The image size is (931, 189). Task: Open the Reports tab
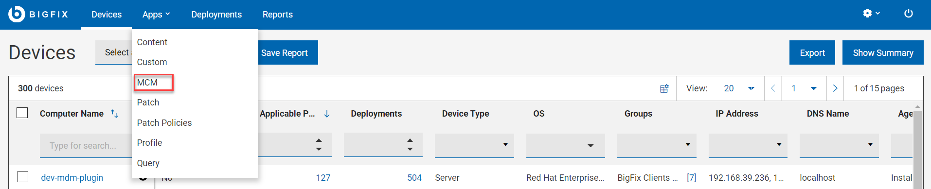tap(278, 15)
